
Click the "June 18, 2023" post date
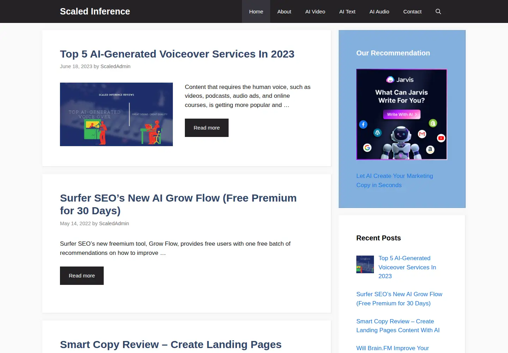tap(76, 66)
